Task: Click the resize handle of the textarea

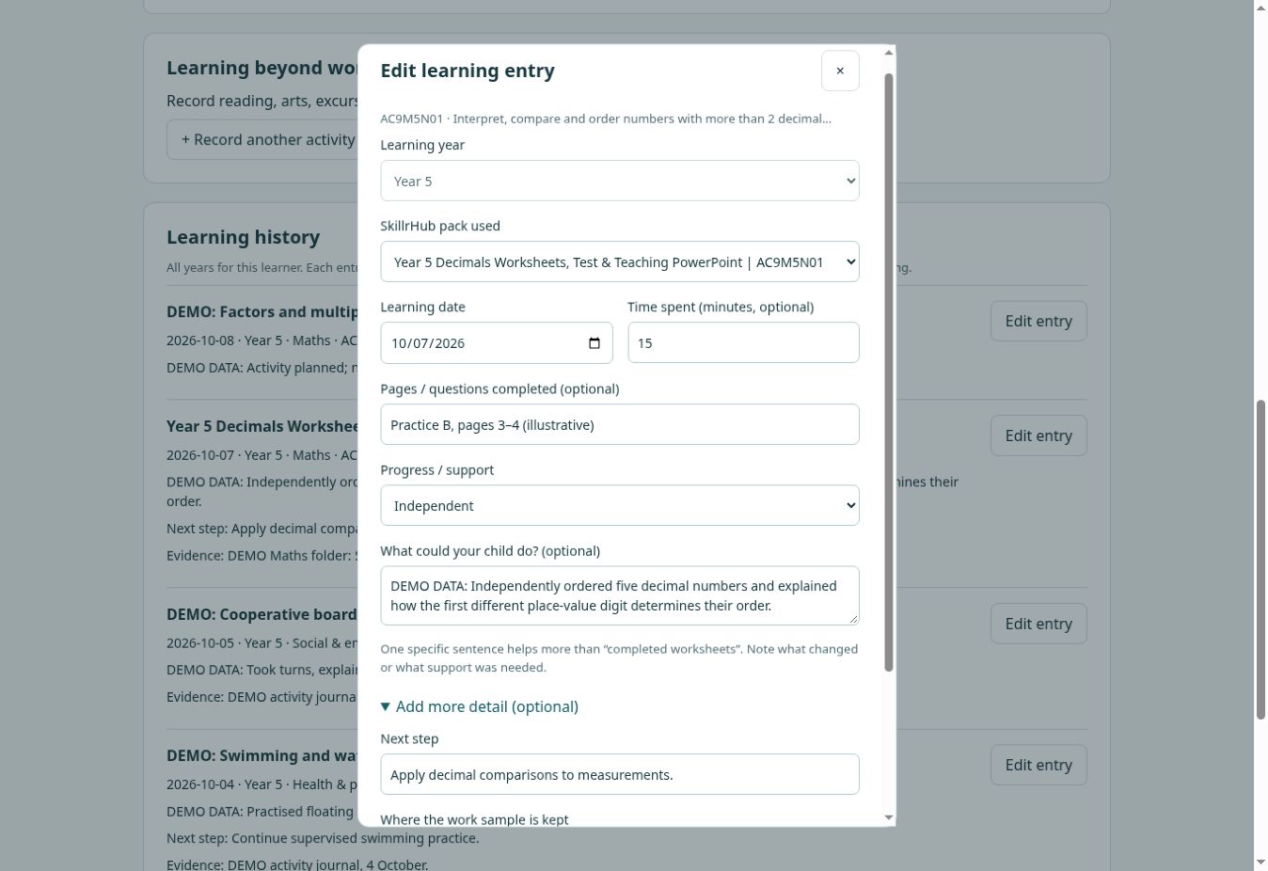Action: coord(853,619)
